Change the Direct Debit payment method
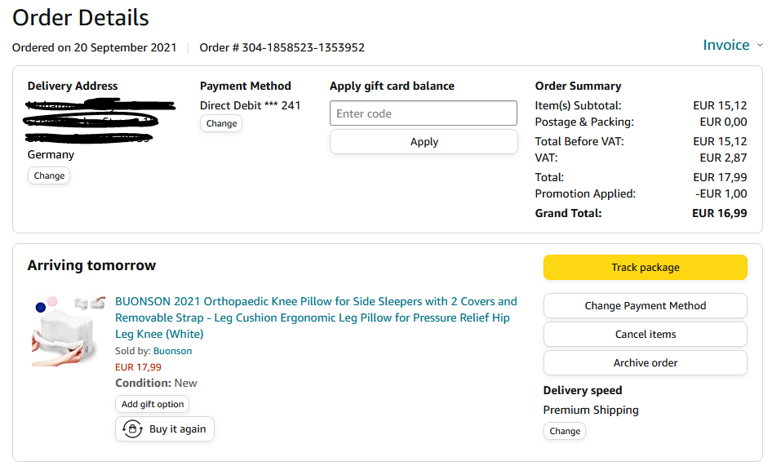Image resolution: width=772 pixels, height=466 pixels. pos(221,123)
